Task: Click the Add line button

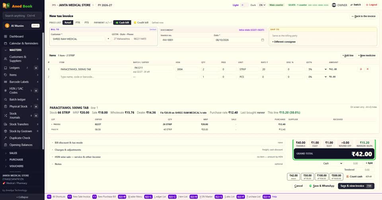Action: coord(348,56)
